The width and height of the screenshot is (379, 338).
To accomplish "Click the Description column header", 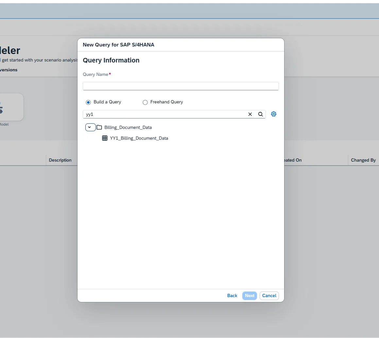I will click(x=60, y=160).
